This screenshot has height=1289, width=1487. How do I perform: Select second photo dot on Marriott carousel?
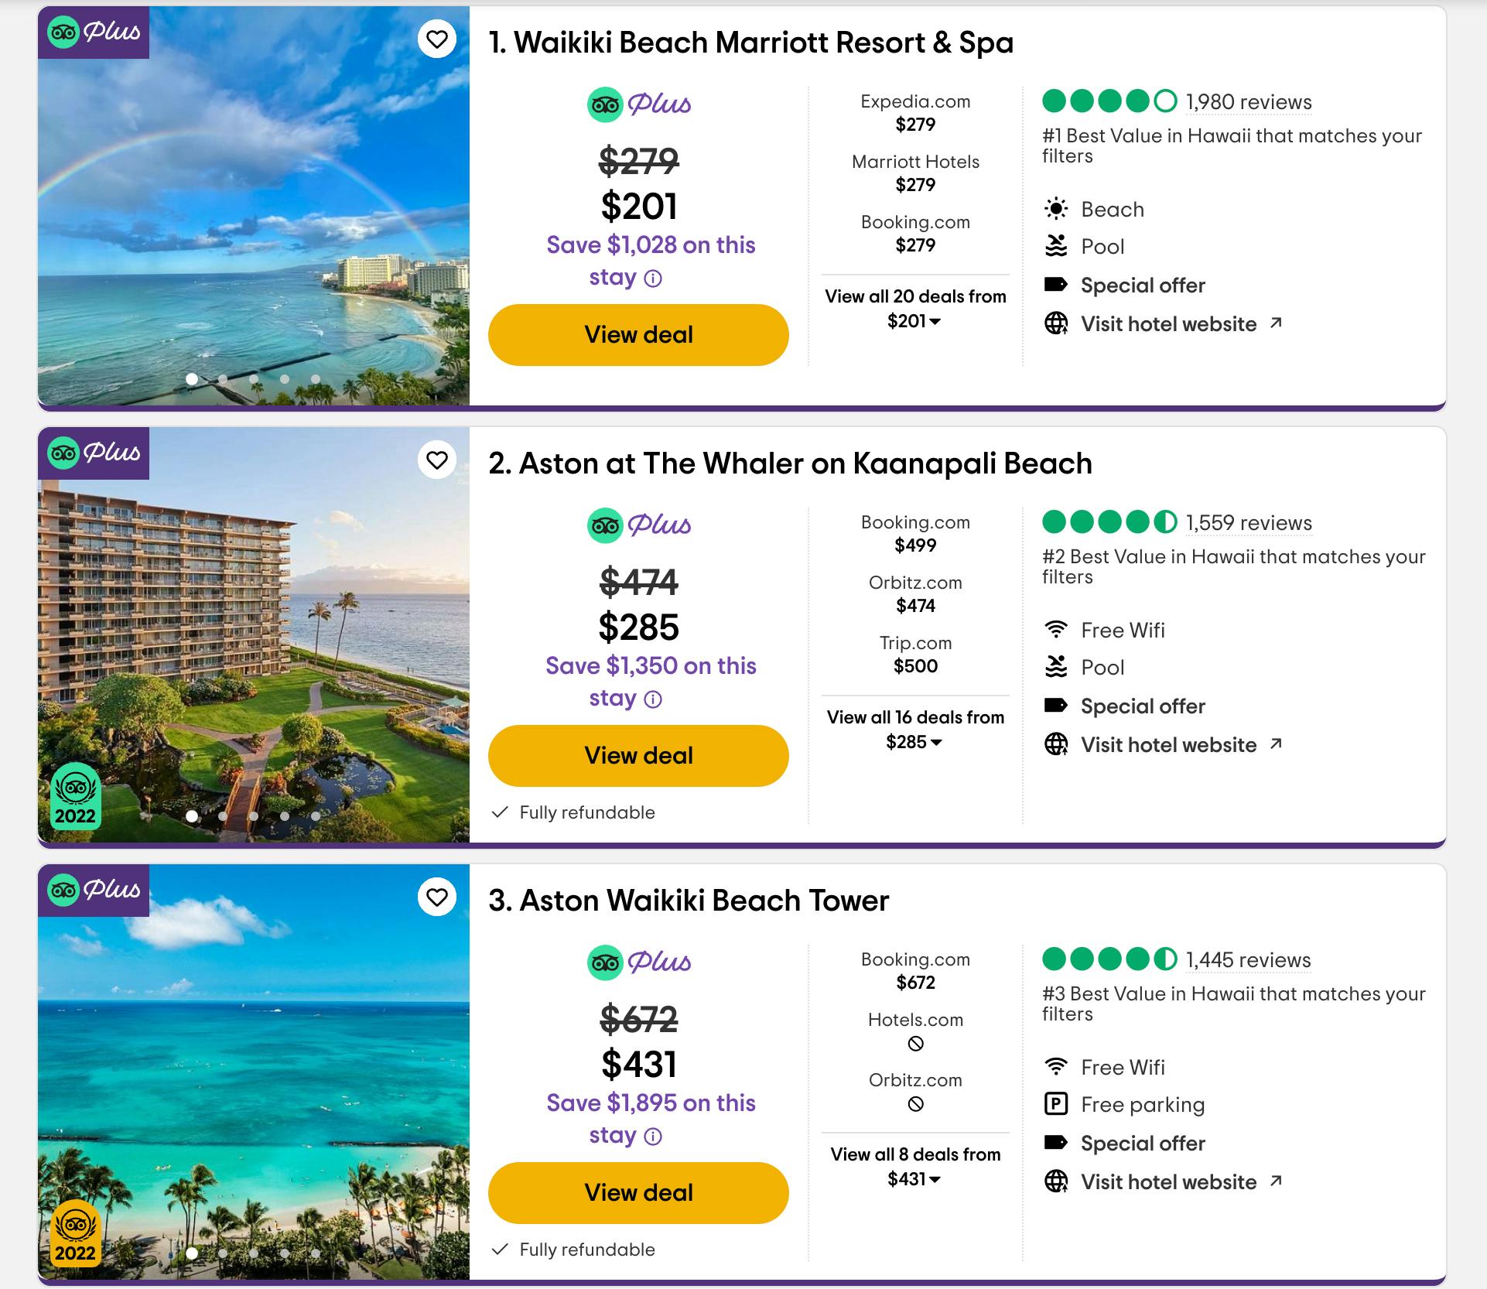(223, 379)
